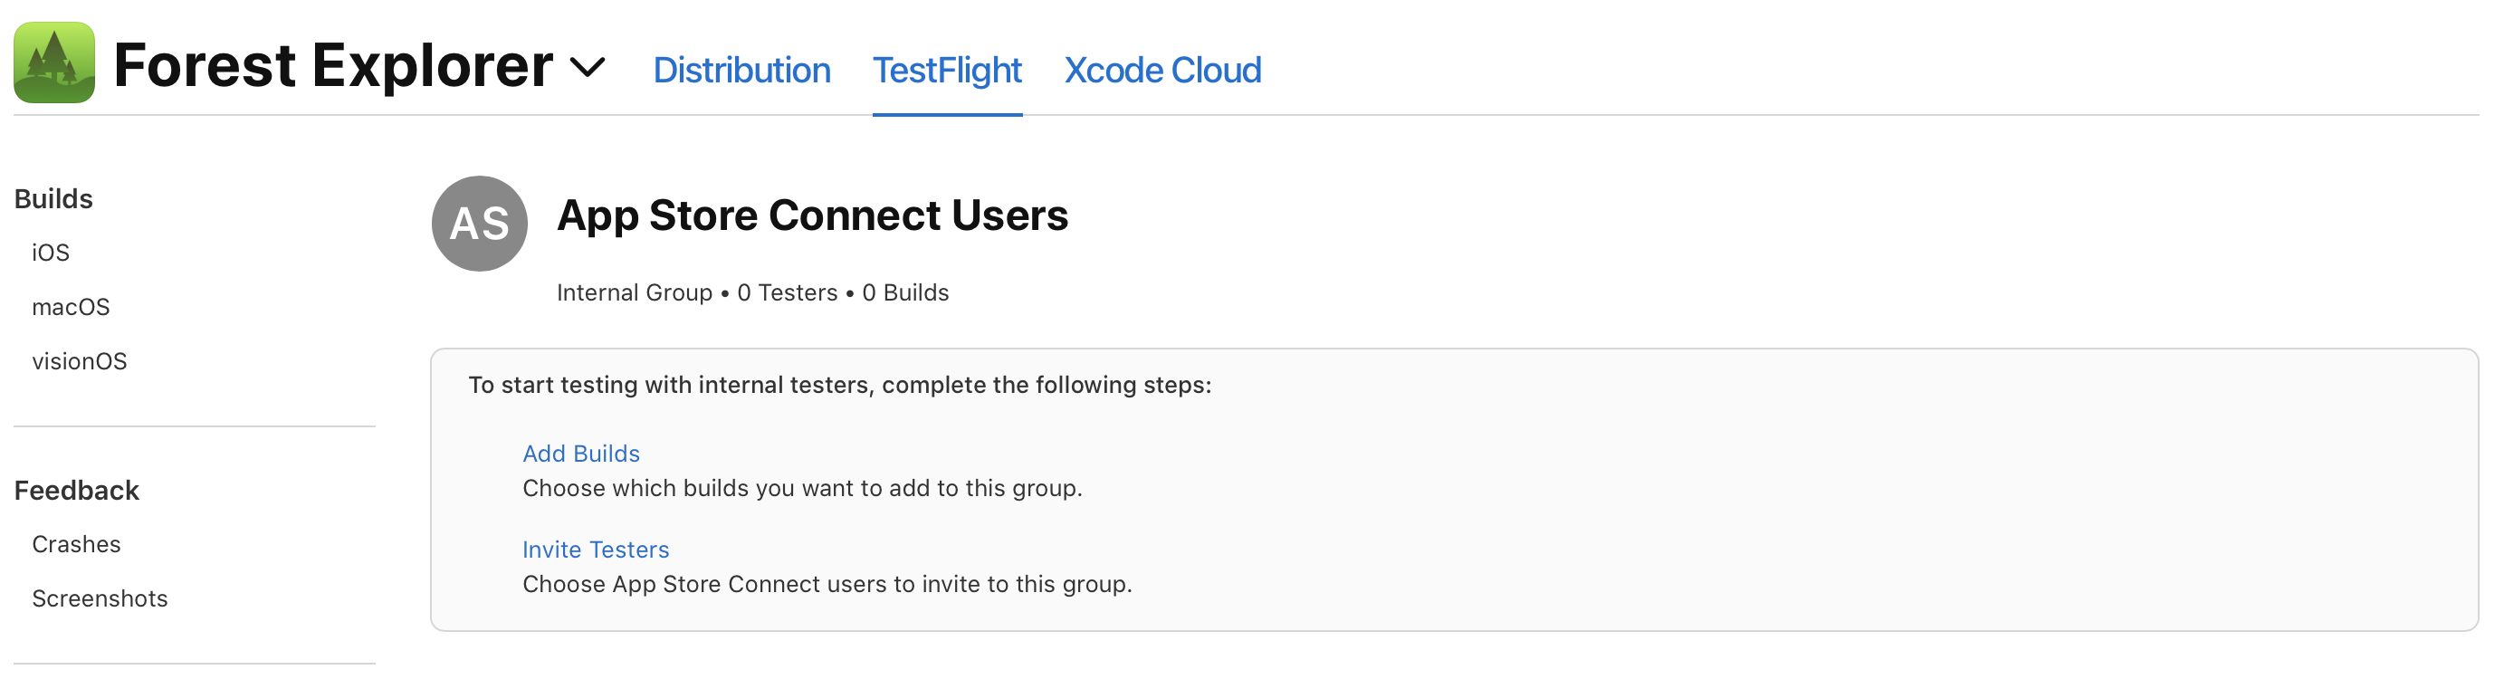Select the App Store Connect Users title

click(812, 215)
